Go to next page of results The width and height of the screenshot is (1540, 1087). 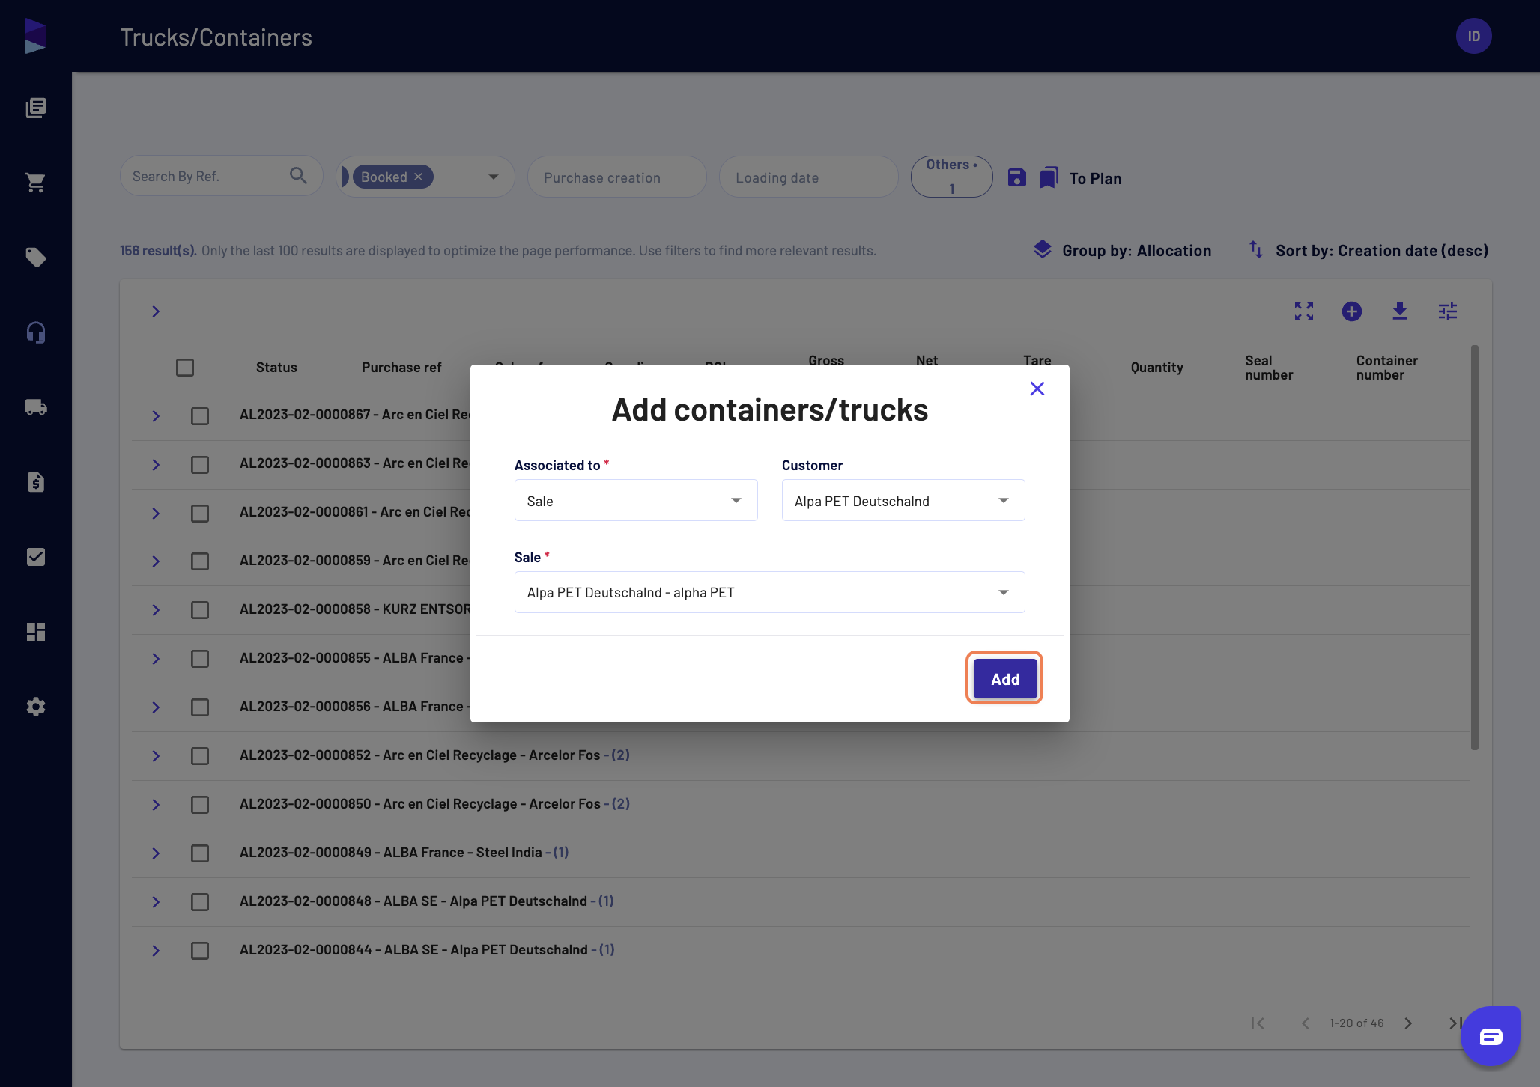(x=1408, y=1023)
